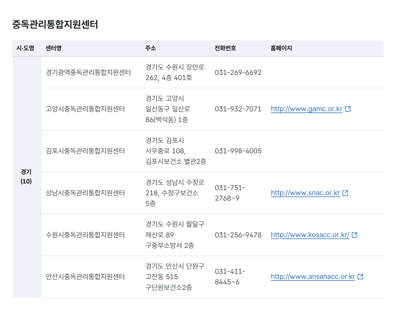Viewport: 396px width, 312px height.
Task: Select 김포시중독관리통합지원센터 center name
Action: [86, 151]
